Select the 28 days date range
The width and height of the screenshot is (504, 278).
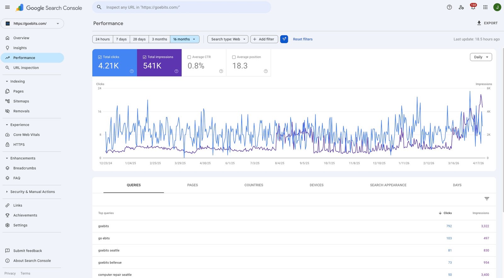coord(139,39)
